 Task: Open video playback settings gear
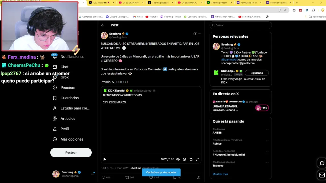point(184,159)
